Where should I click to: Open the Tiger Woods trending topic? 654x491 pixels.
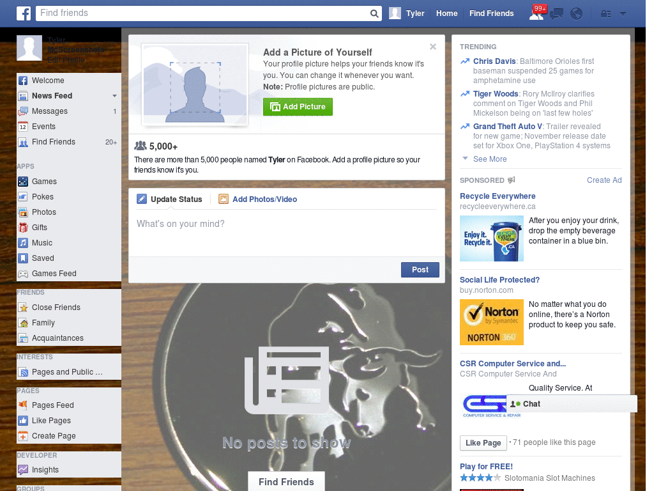(x=496, y=94)
